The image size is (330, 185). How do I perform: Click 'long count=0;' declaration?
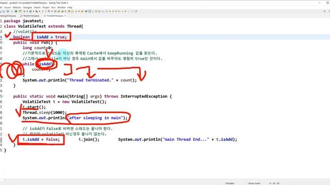38,48
